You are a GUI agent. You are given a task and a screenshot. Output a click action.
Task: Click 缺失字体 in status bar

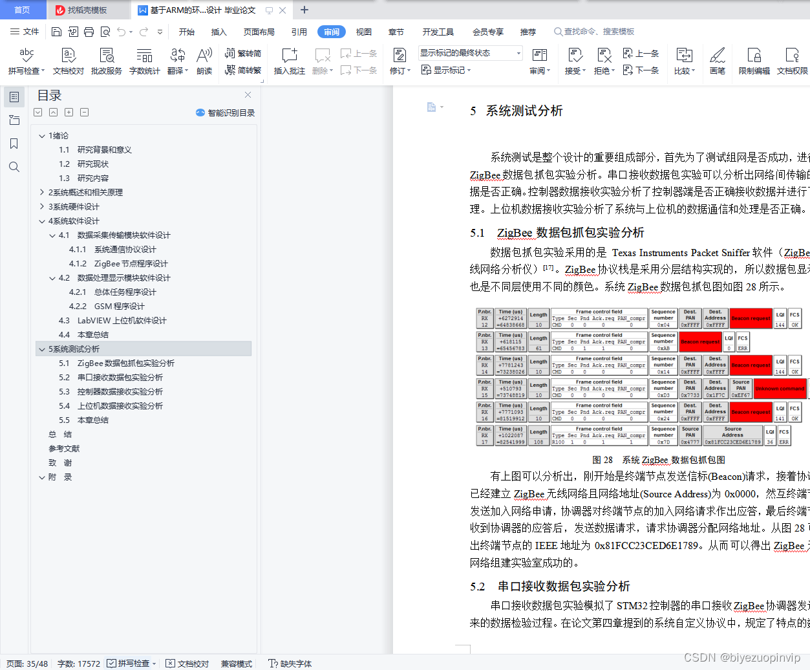tap(290, 663)
